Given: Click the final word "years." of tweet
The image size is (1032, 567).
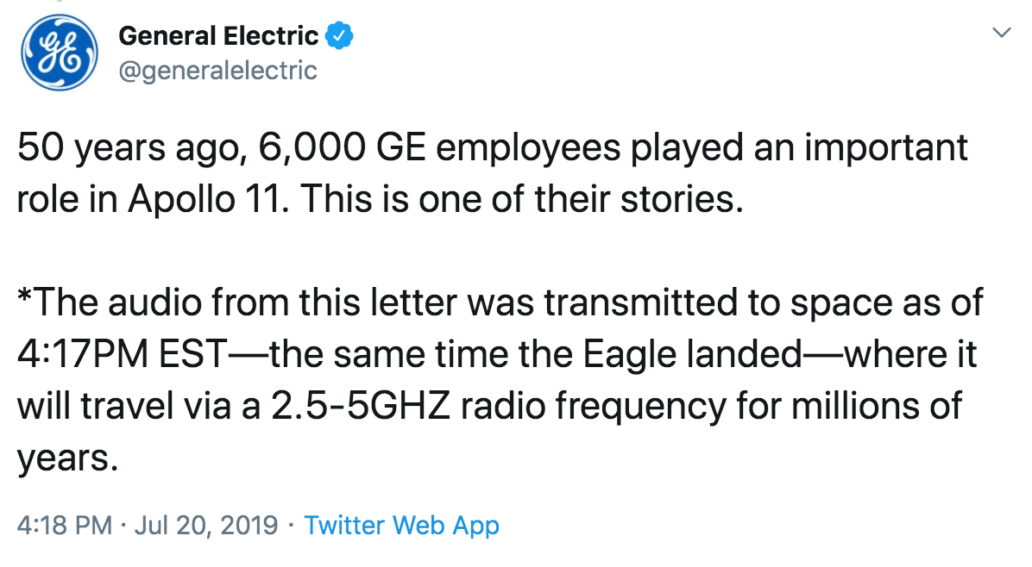Looking at the screenshot, I should (68, 458).
